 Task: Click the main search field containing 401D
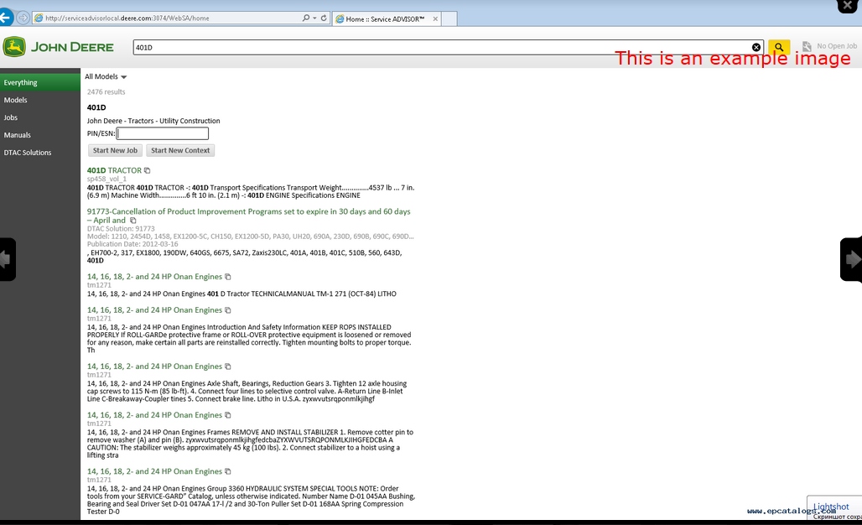448,47
